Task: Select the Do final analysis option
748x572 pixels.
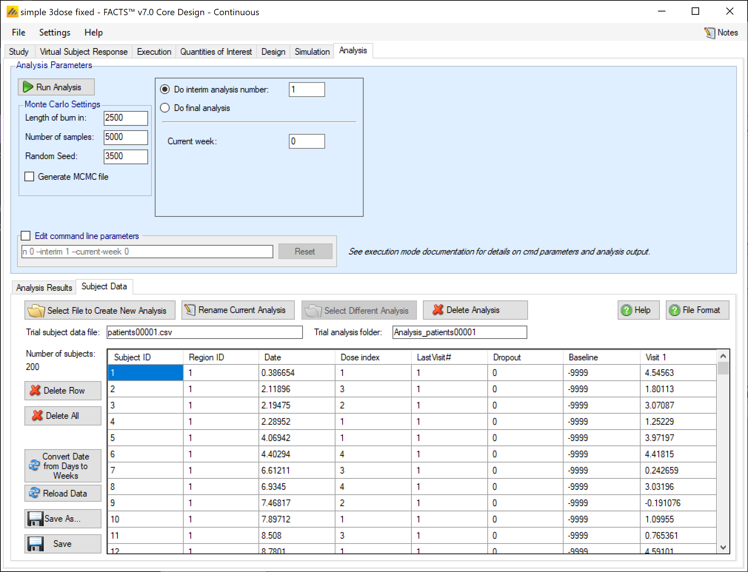Action: pyautogui.click(x=165, y=108)
